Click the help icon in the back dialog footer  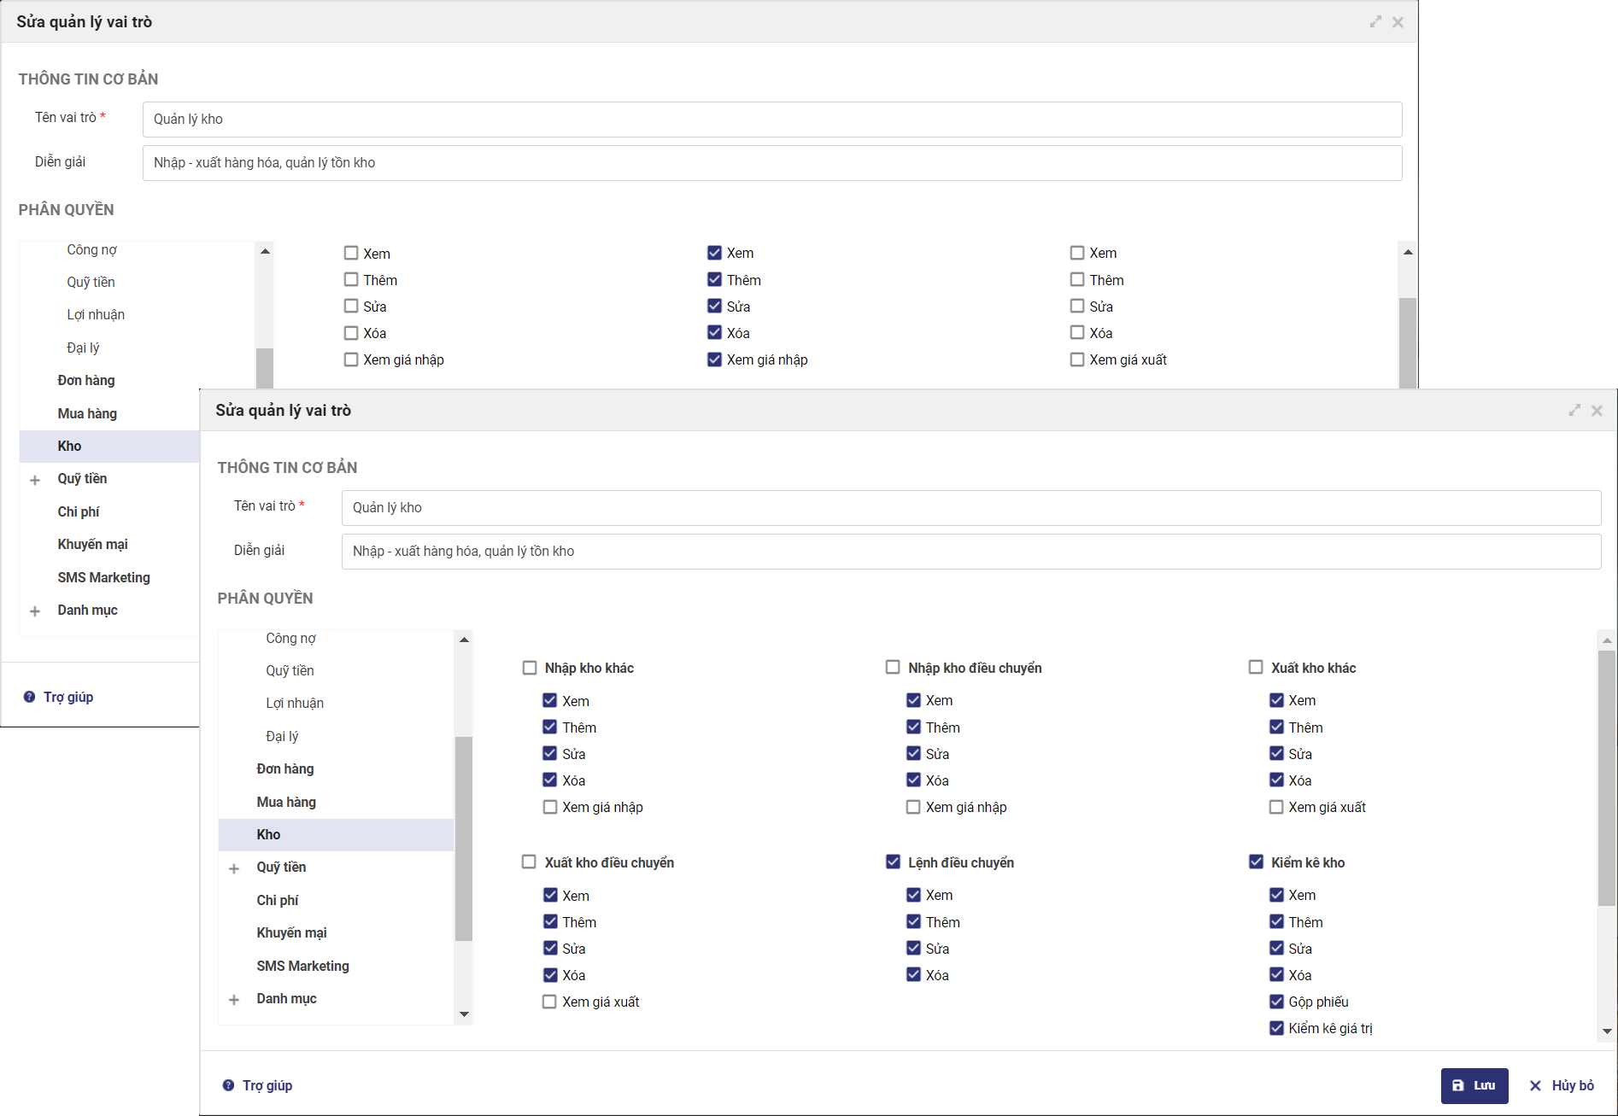pyautogui.click(x=29, y=697)
